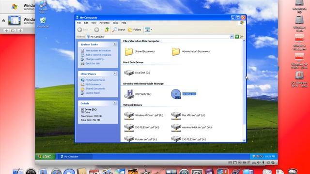Select the 3½ Floppy (A:) icon
This screenshot has height=174, width=310.
[129, 94]
